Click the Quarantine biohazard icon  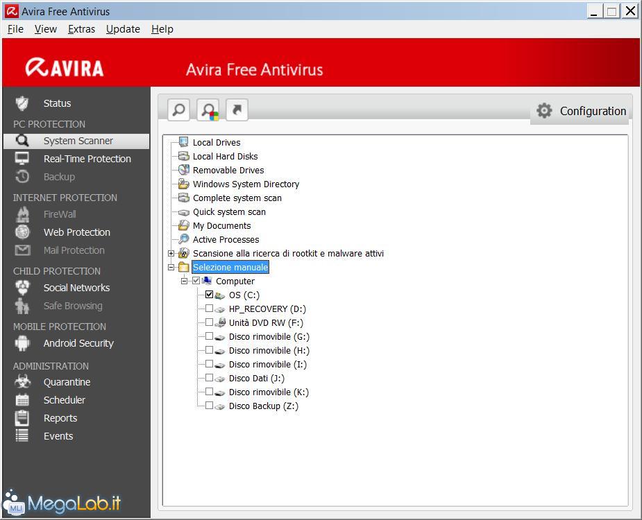click(x=22, y=382)
